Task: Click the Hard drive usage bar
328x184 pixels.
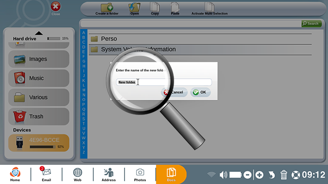Action: pos(53,38)
